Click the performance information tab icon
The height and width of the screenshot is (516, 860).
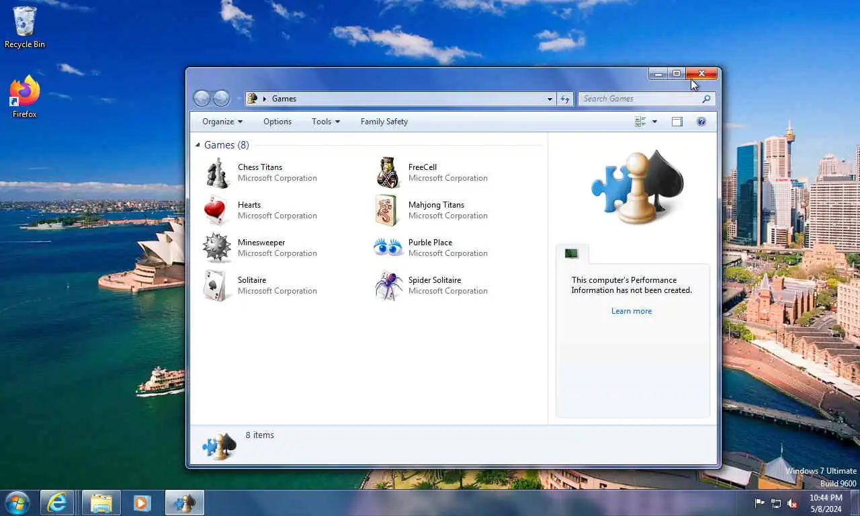click(x=572, y=253)
